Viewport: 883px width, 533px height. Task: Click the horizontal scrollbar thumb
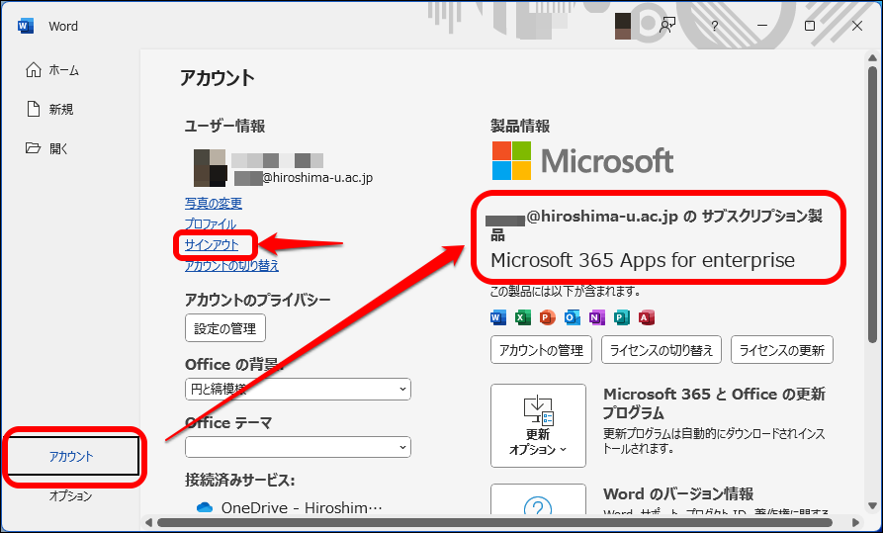tap(495, 523)
